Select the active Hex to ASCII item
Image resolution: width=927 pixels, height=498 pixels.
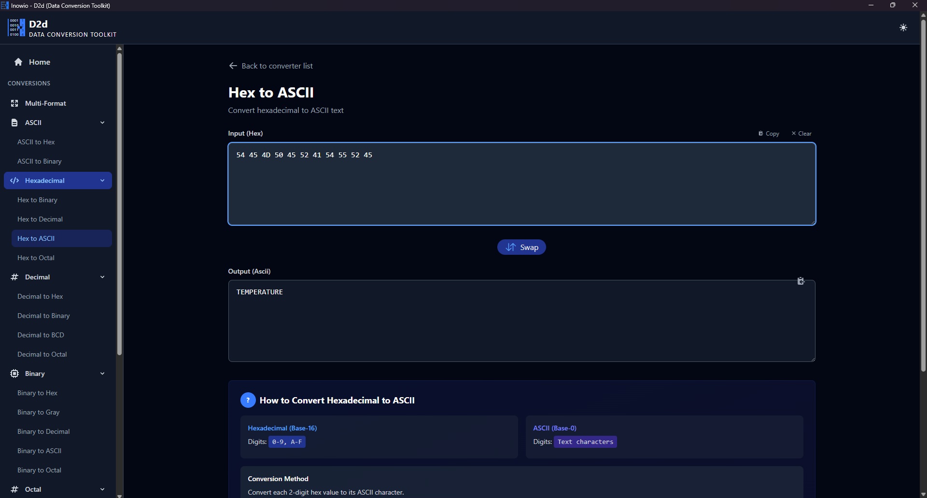tap(62, 238)
